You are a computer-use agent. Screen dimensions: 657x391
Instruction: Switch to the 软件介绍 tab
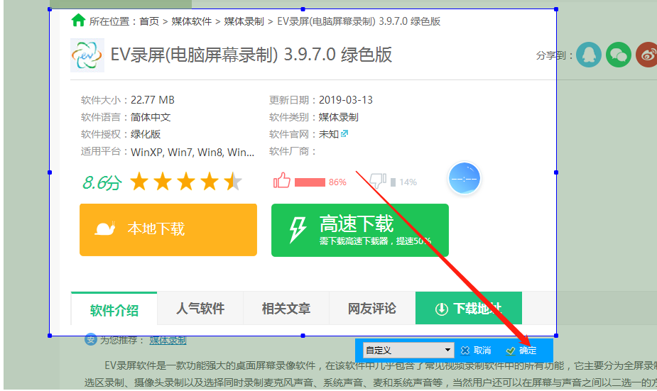click(x=114, y=309)
